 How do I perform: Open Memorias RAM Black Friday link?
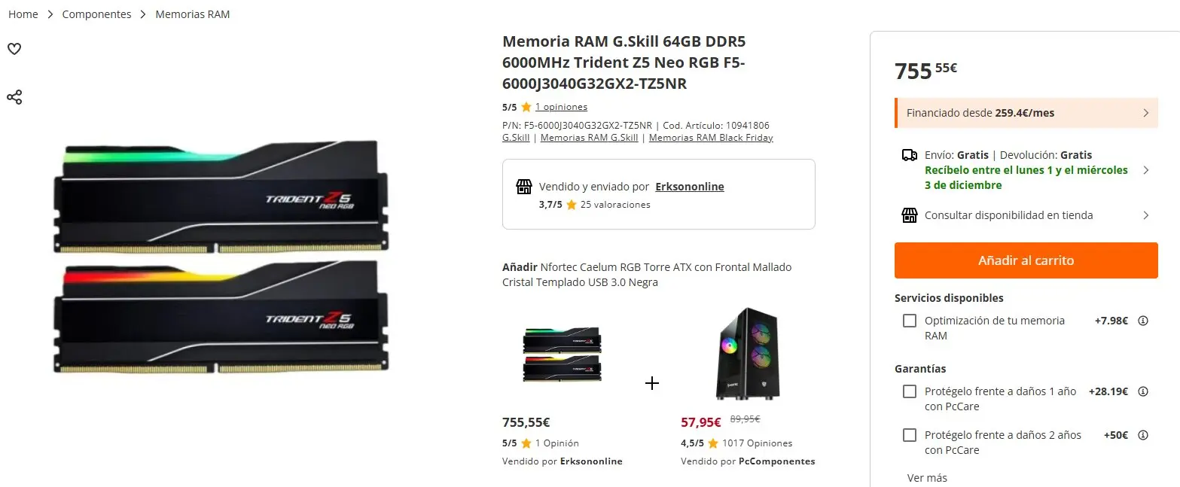pos(710,138)
